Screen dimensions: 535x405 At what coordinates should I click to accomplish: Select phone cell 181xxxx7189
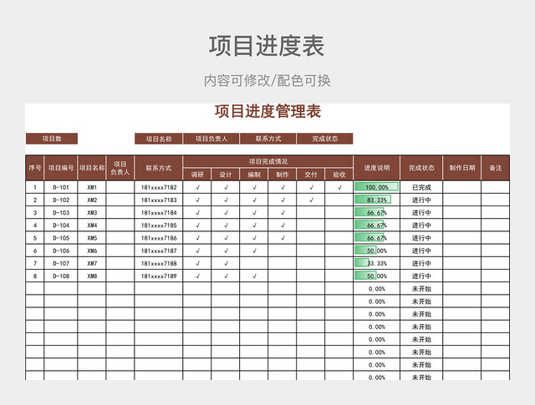pyautogui.click(x=159, y=276)
